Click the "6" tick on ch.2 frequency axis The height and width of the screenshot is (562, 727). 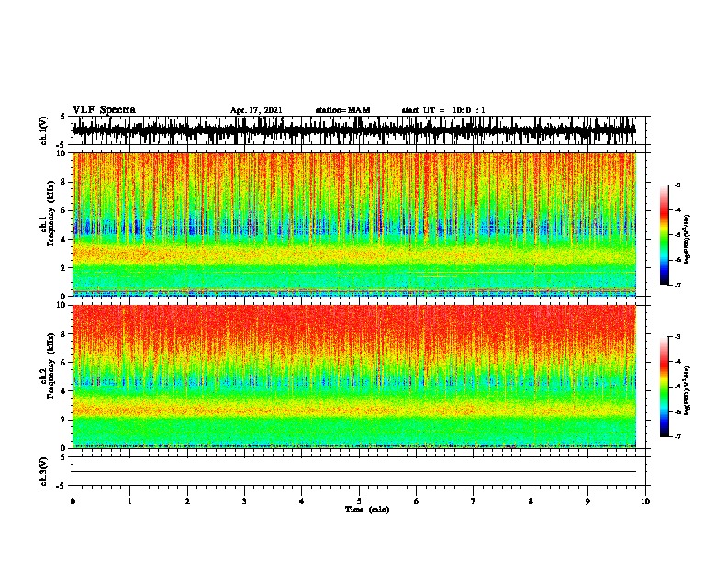(64, 363)
